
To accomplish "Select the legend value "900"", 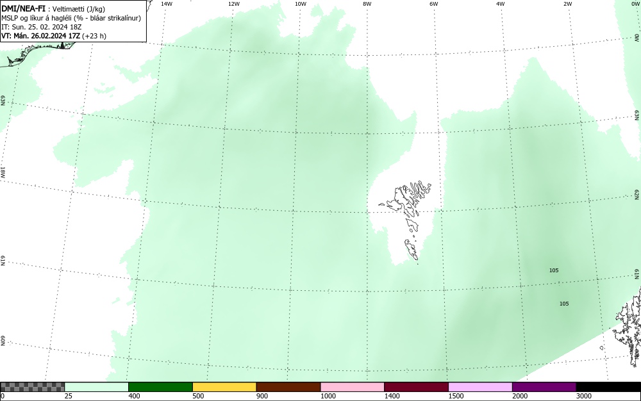I will tap(262, 396).
